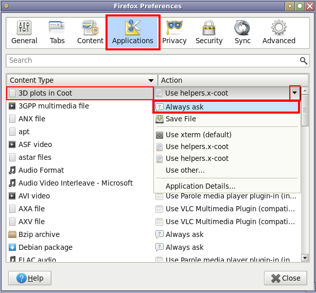
Task: Open the Help button
Action: (x=30, y=278)
